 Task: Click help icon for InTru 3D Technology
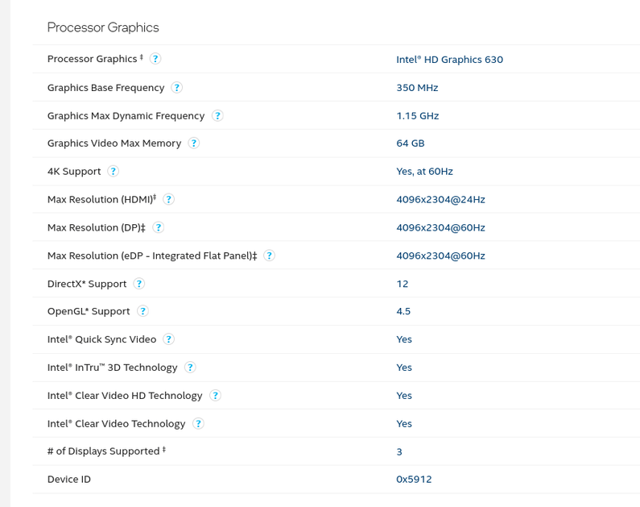tap(190, 368)
